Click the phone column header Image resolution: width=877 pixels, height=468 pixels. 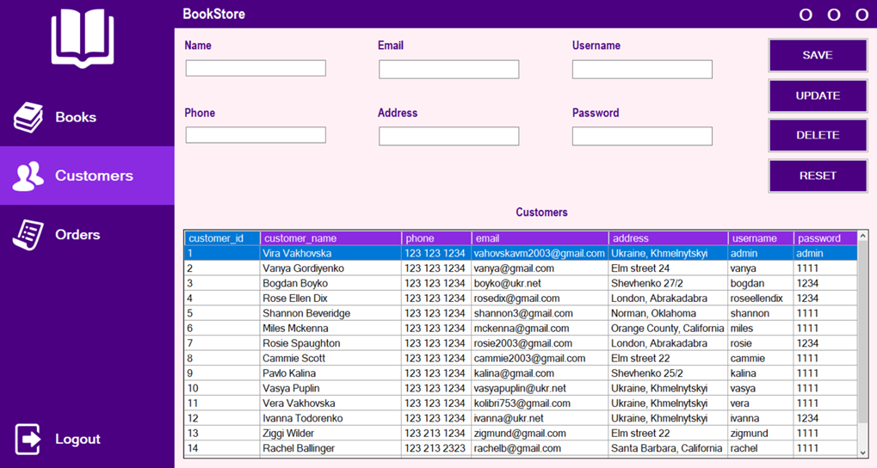point(436,238)
